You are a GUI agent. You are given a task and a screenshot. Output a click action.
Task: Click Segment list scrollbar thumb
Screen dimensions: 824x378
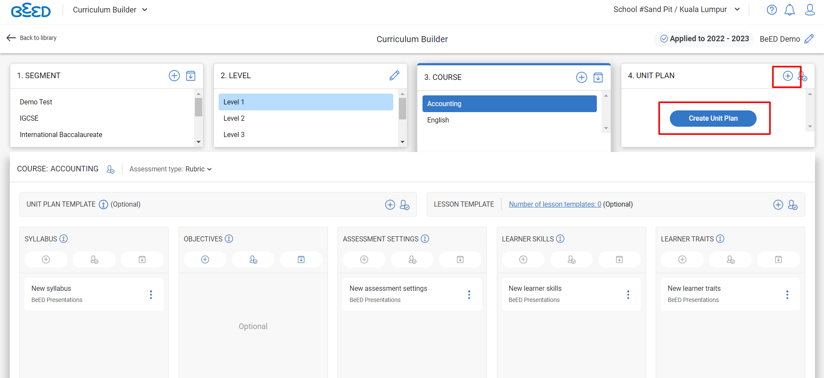tap(198, 107)
